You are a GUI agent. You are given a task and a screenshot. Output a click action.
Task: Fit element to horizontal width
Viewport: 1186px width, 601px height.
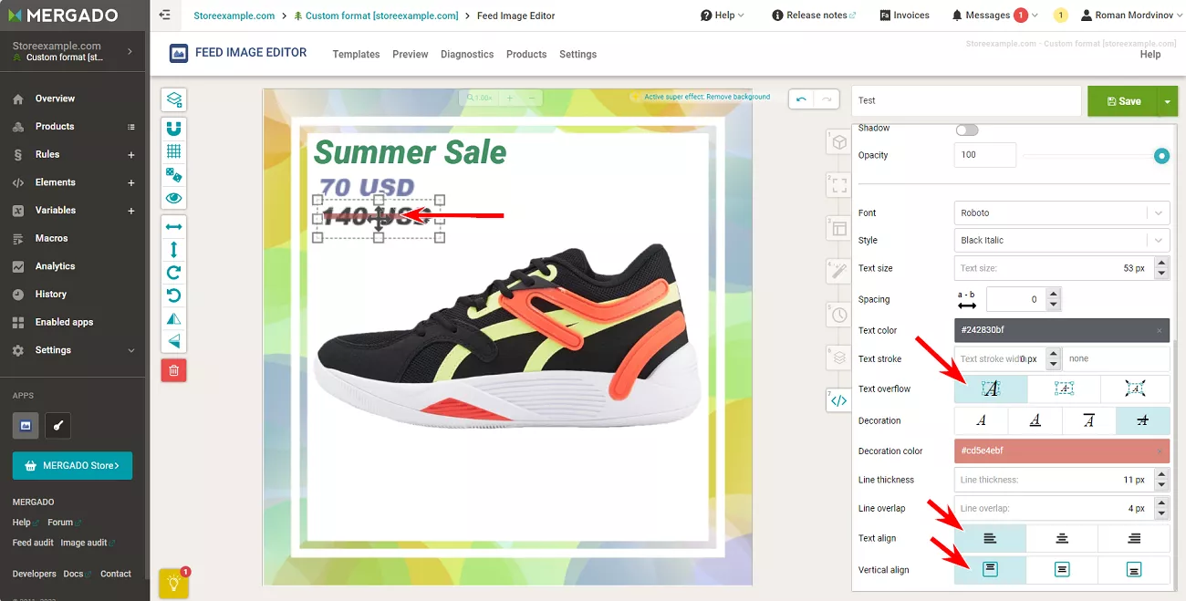173,226
